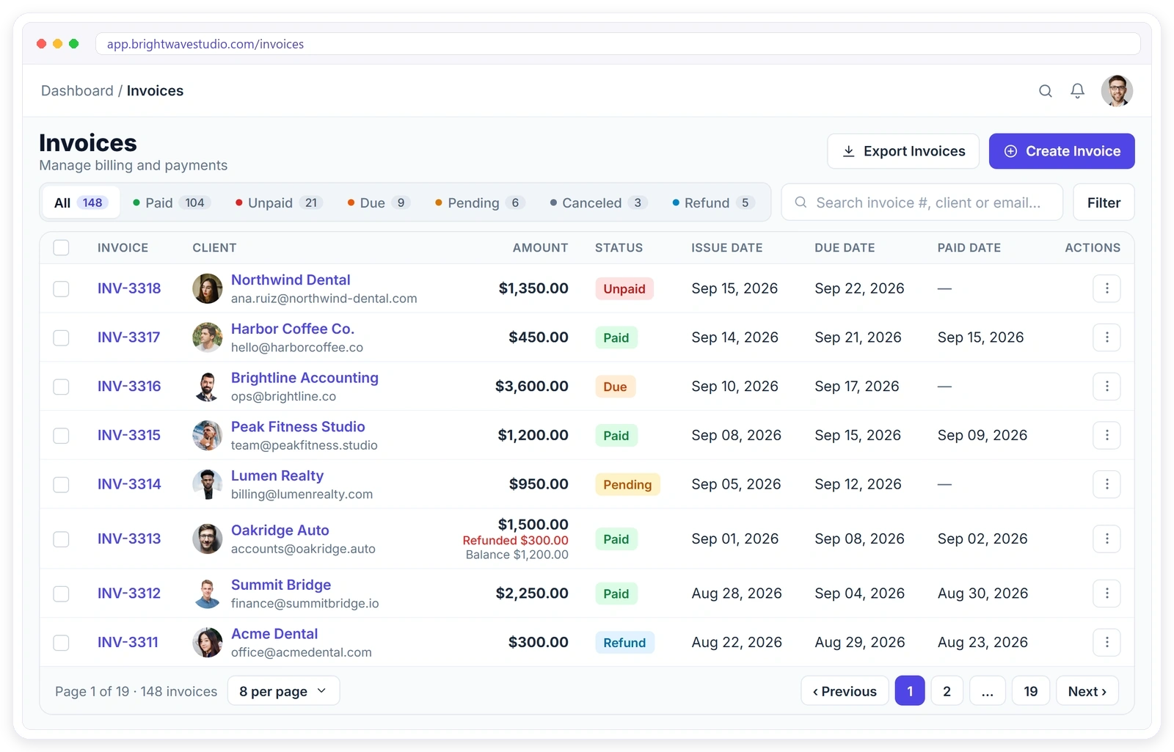Open invoice link INV-3315
This screenshot has height=752, width=1174.
coord(129,435)
